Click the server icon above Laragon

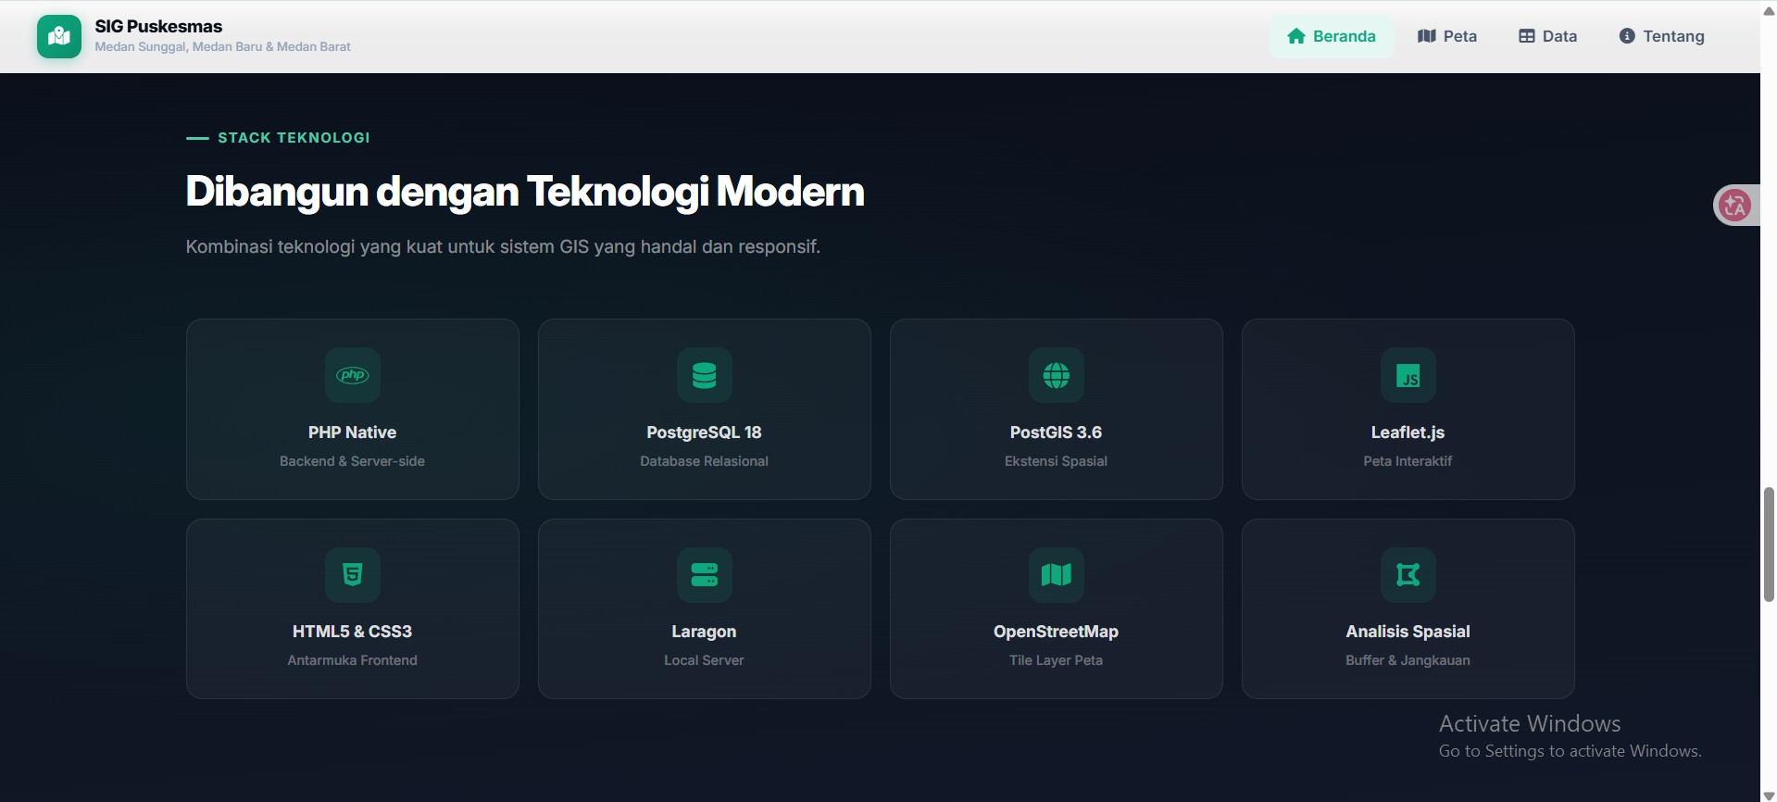(x=704, y=574)
